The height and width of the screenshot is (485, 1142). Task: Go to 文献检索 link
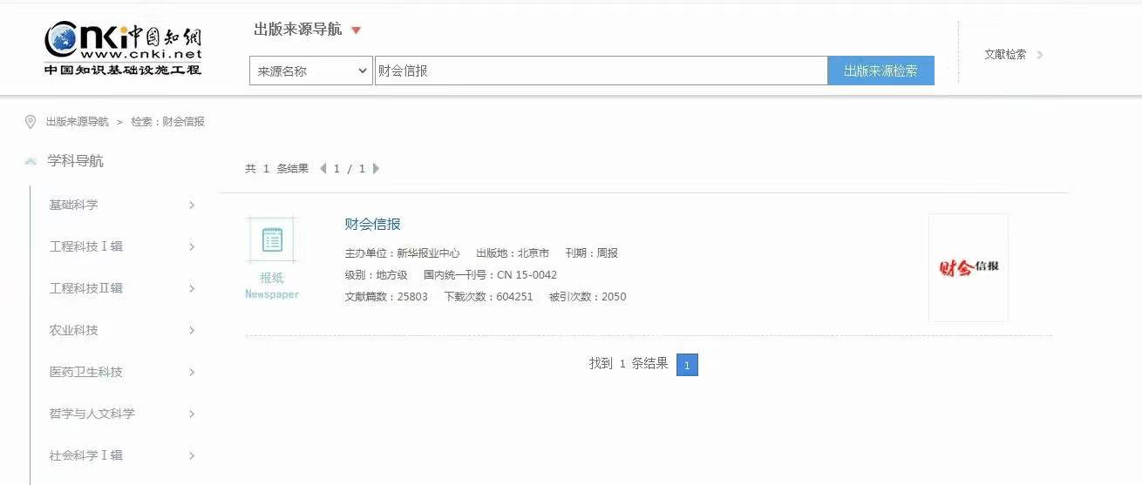(x=1005, y=54)
